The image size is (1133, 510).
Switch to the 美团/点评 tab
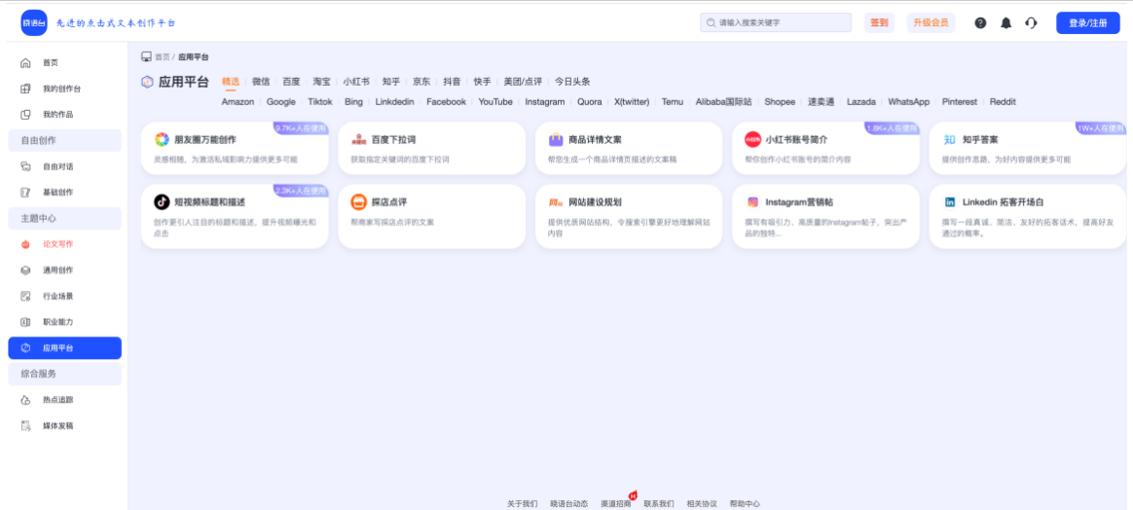tap(523, 82)
